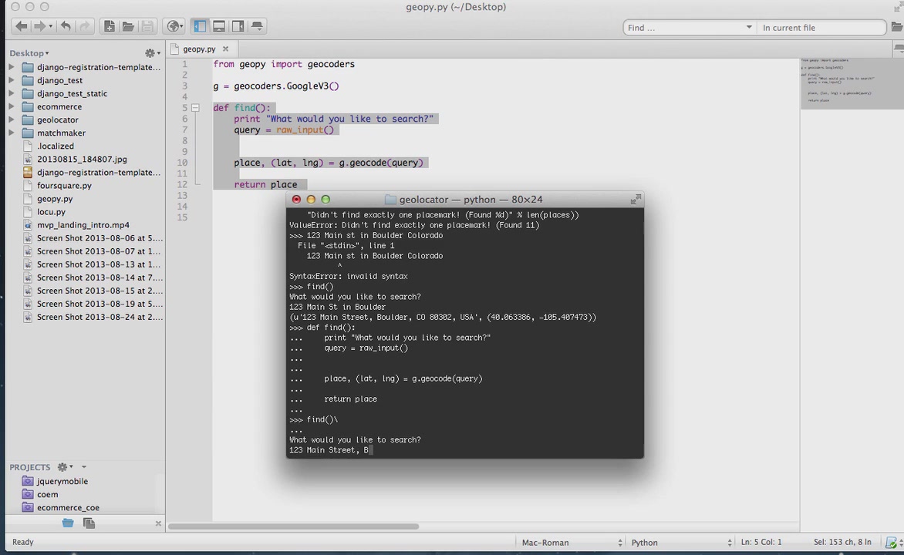
Task: Click the Komodo window fullscreen icon
Action: [899, 7]
